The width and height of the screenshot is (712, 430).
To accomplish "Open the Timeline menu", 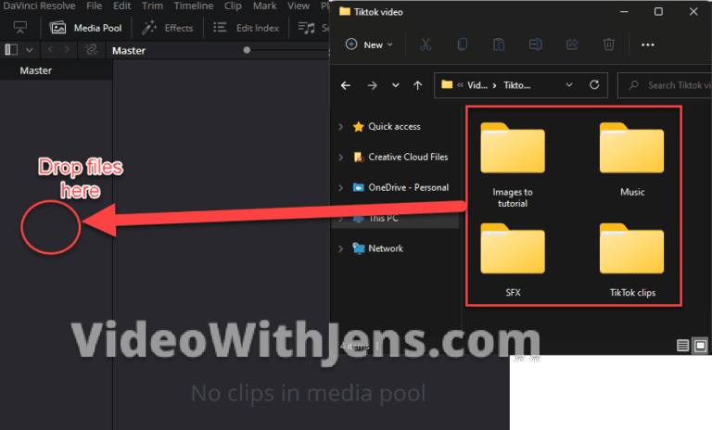I will 194,6.
